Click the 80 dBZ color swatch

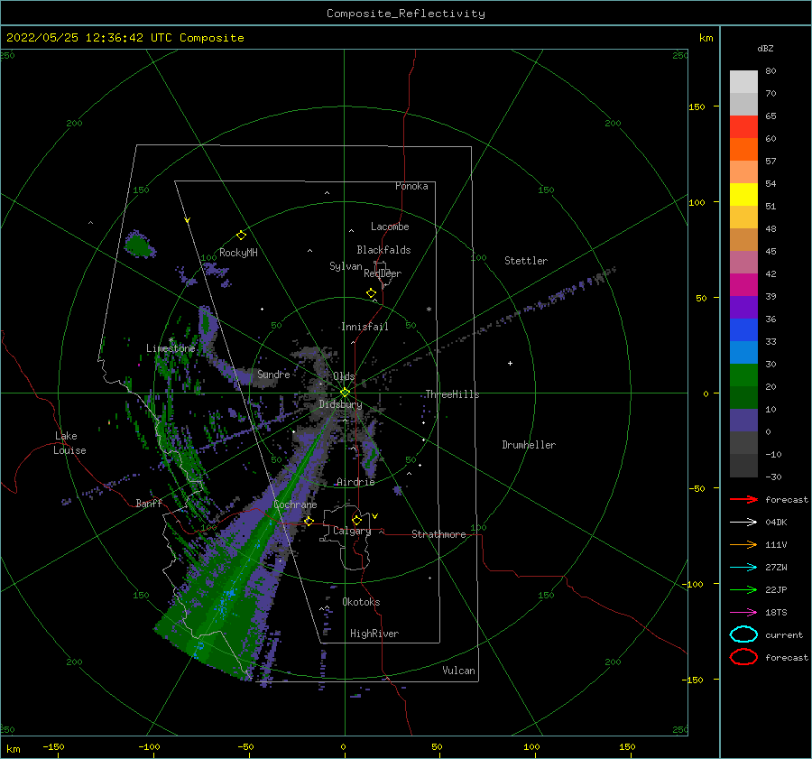coord(743,82)
